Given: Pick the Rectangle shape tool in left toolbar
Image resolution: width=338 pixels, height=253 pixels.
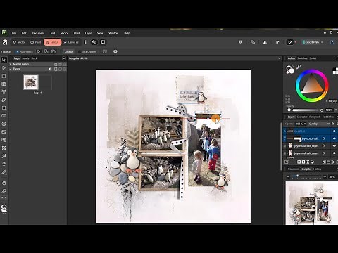Looking at the screenshot, I should pyautogui.click(x=4, y=108).
